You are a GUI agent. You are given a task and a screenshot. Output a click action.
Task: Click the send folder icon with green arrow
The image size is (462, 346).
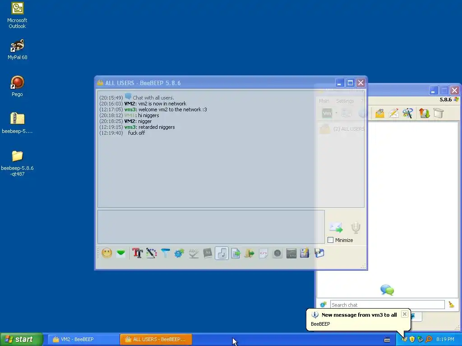[249, 253]
